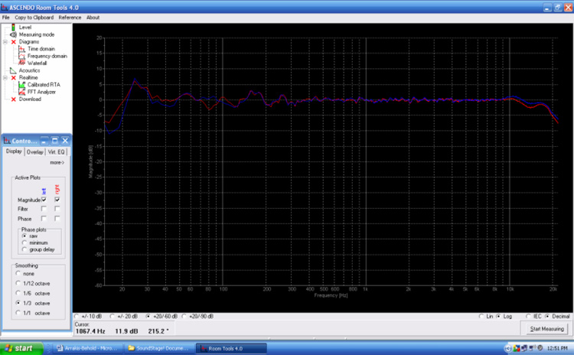The width and height of the screenshot is (574, 355).
Task: Collapse the Diagrams tree node
Action: point(5,42)
